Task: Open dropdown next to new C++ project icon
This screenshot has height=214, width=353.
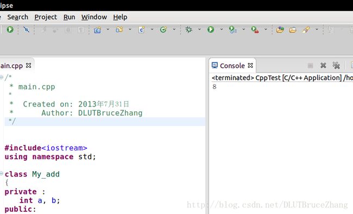Action: click(108, 29)
